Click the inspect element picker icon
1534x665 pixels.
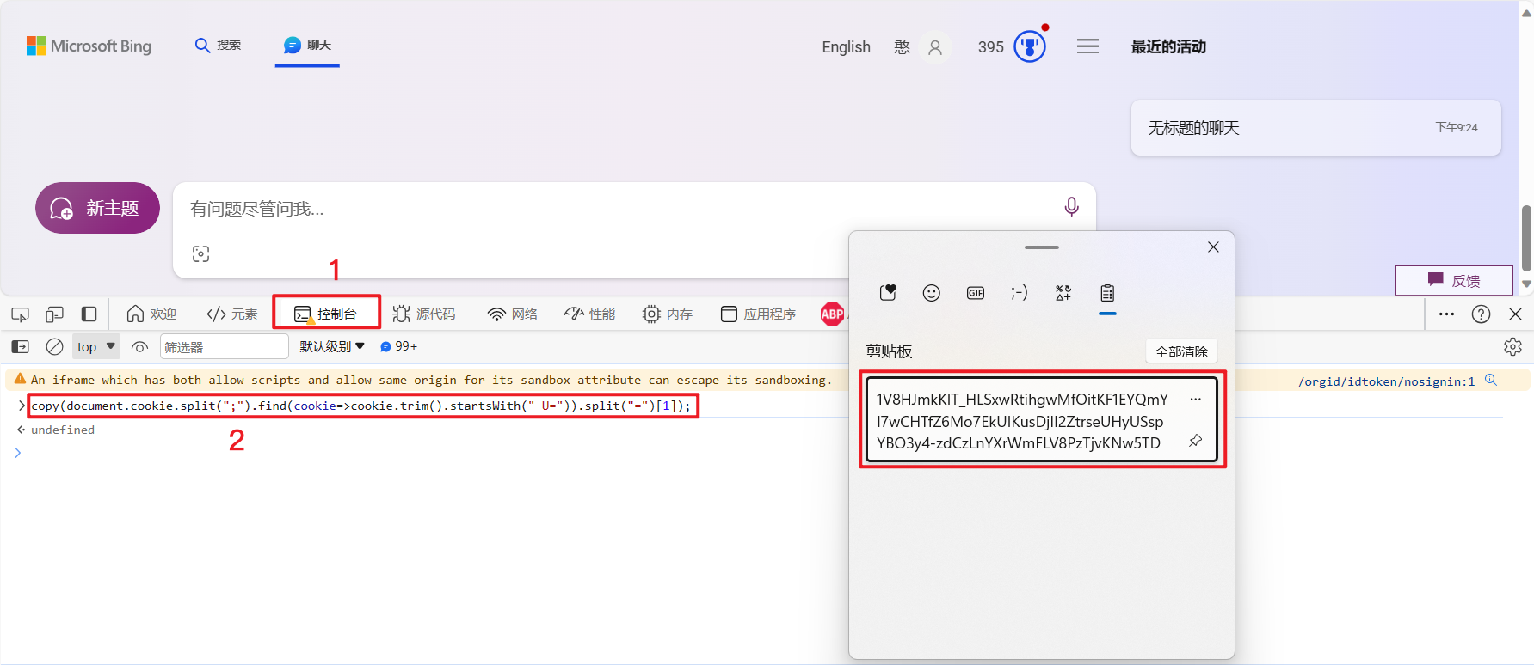[20, 314]
